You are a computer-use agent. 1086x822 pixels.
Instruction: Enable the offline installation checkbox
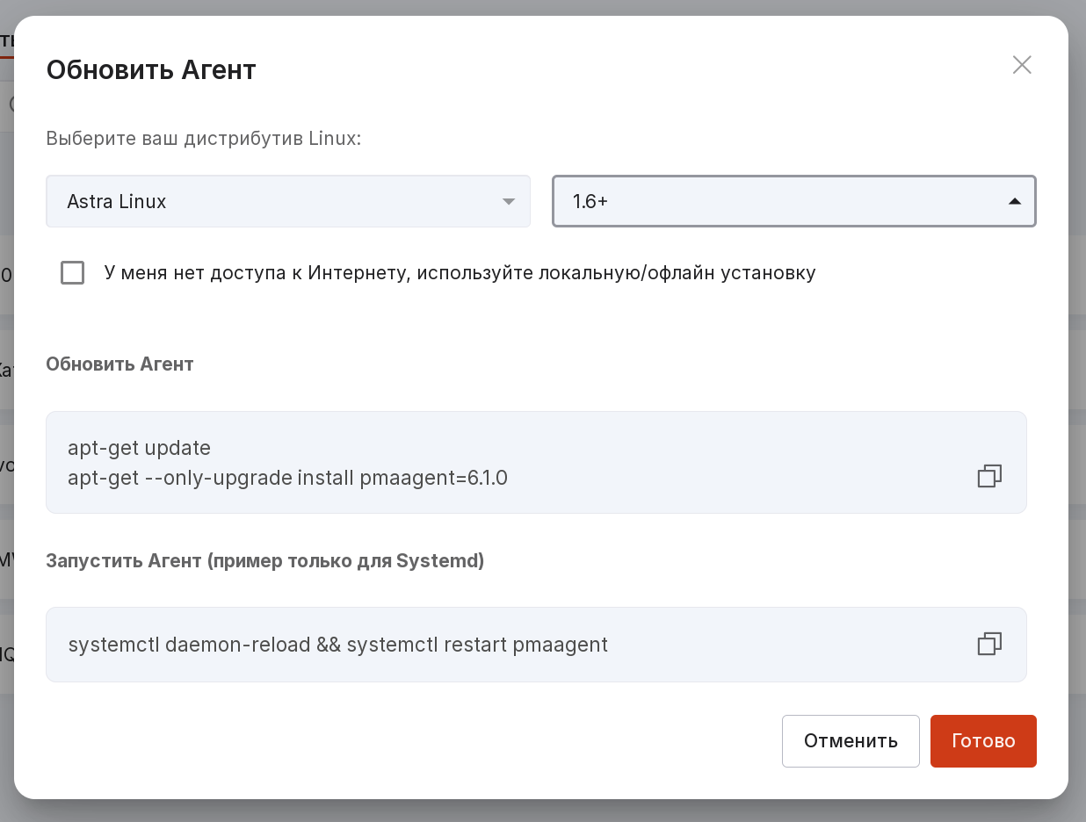pyautogui.click(x=73, y=273)
